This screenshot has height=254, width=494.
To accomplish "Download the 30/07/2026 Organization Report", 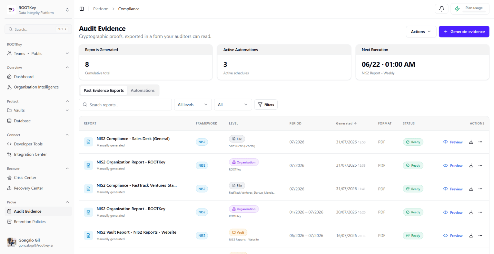I will [x=471, y=212].
